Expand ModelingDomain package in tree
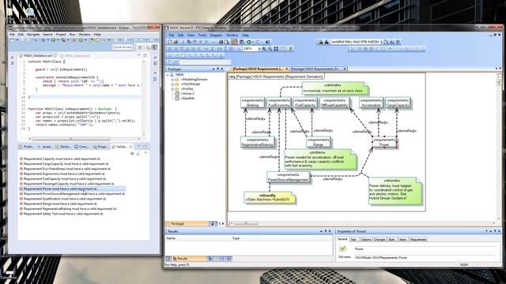Screen dimensions: 506x284 tap(172, 80)
